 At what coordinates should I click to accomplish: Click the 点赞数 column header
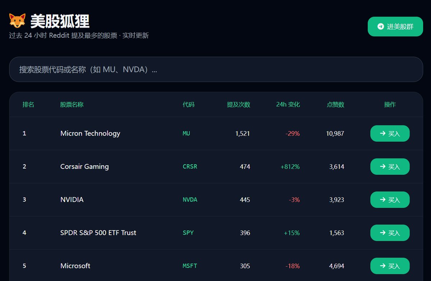tap(335, 105)
